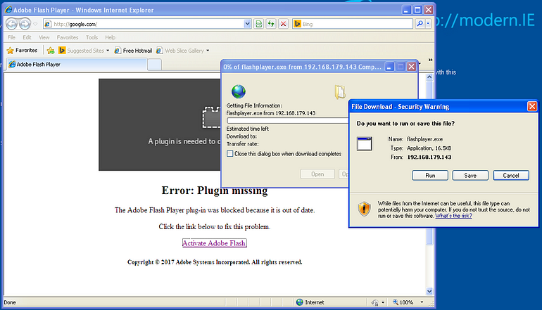Open the View menu
Viewport: 542px width, 310px height.
pos(44,37)
